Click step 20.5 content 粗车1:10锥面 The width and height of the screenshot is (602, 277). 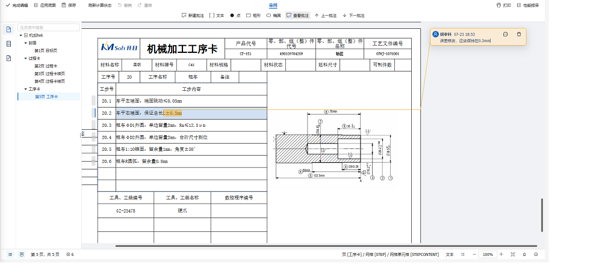(191, 150)
